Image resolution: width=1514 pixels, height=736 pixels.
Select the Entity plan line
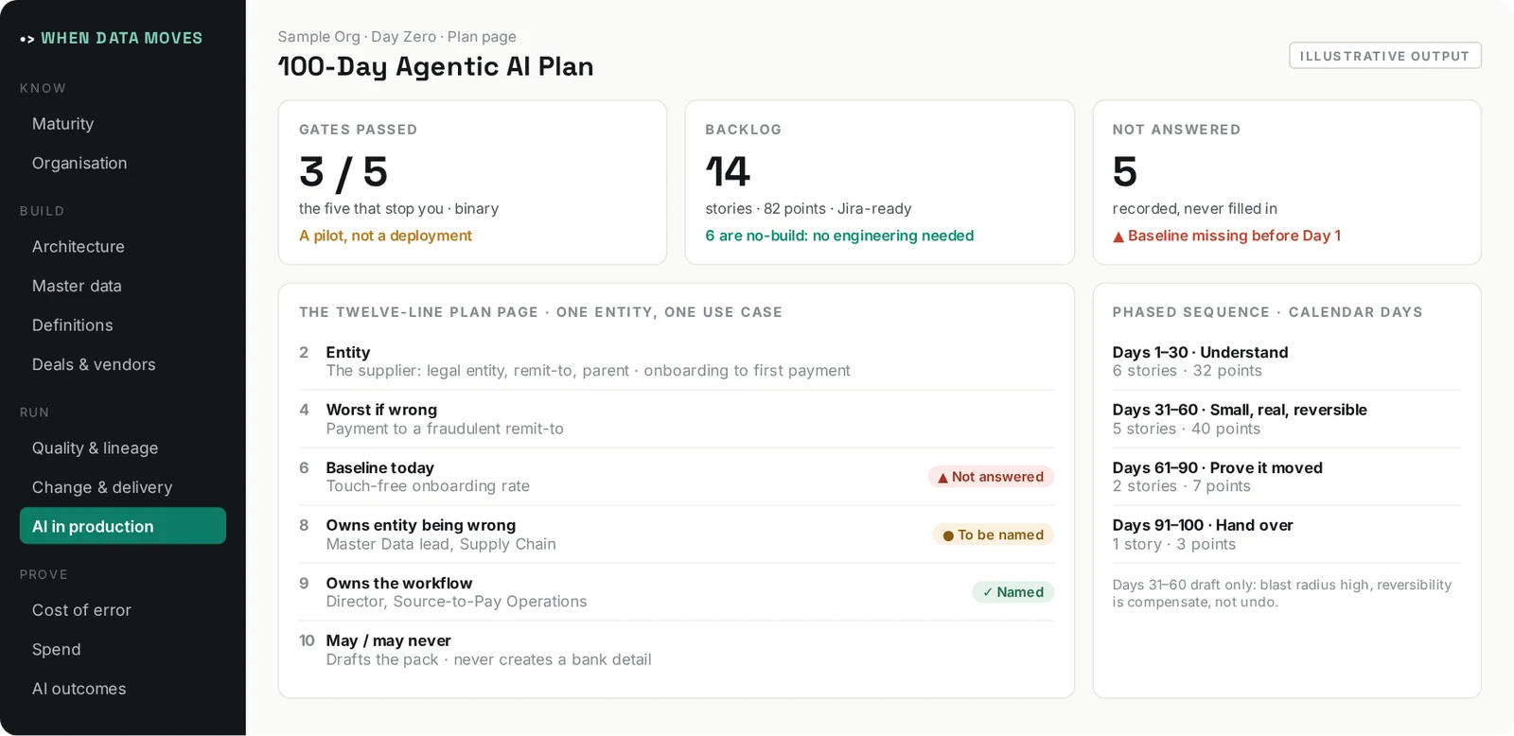[677, 361]
